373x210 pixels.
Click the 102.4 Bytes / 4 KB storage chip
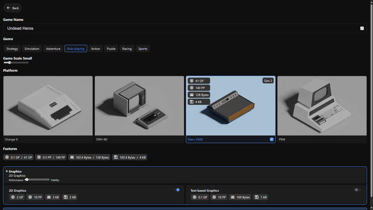(130, 157)
